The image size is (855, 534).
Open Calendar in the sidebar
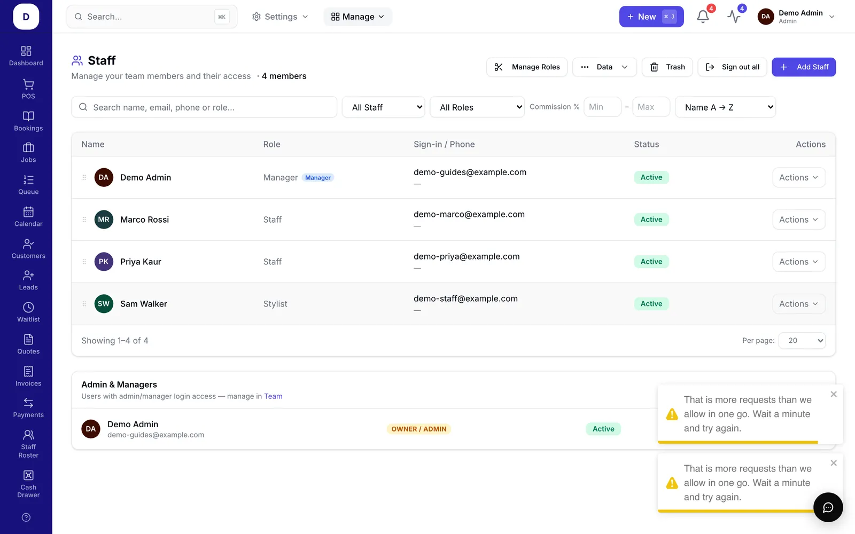click(28, 217)
